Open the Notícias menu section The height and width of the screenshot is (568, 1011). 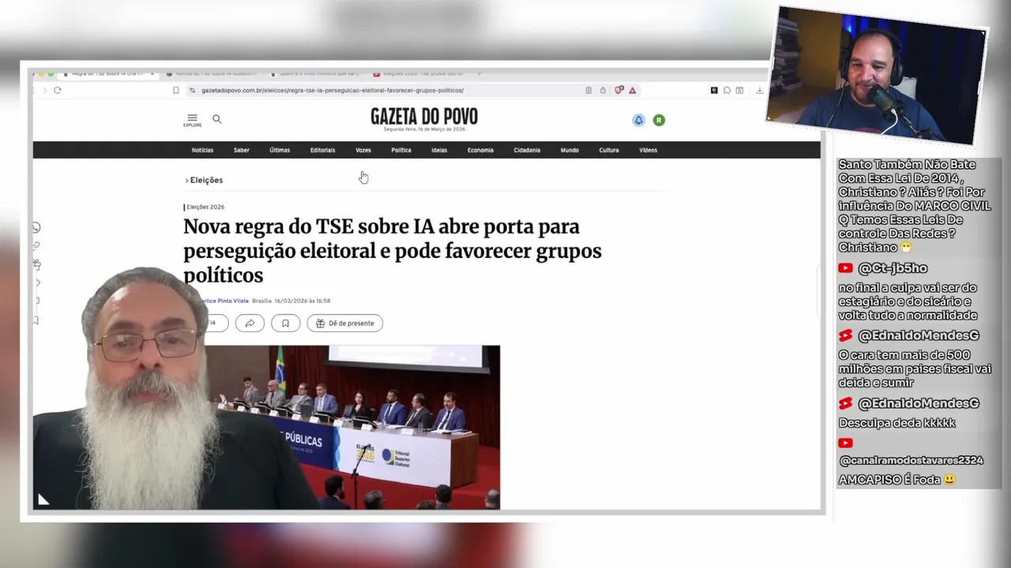coord(202,150)
